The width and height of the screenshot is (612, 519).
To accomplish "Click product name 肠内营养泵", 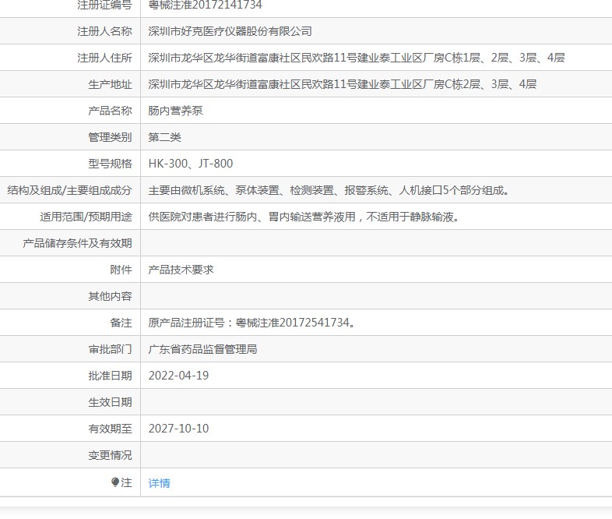I will coord(176,111).
